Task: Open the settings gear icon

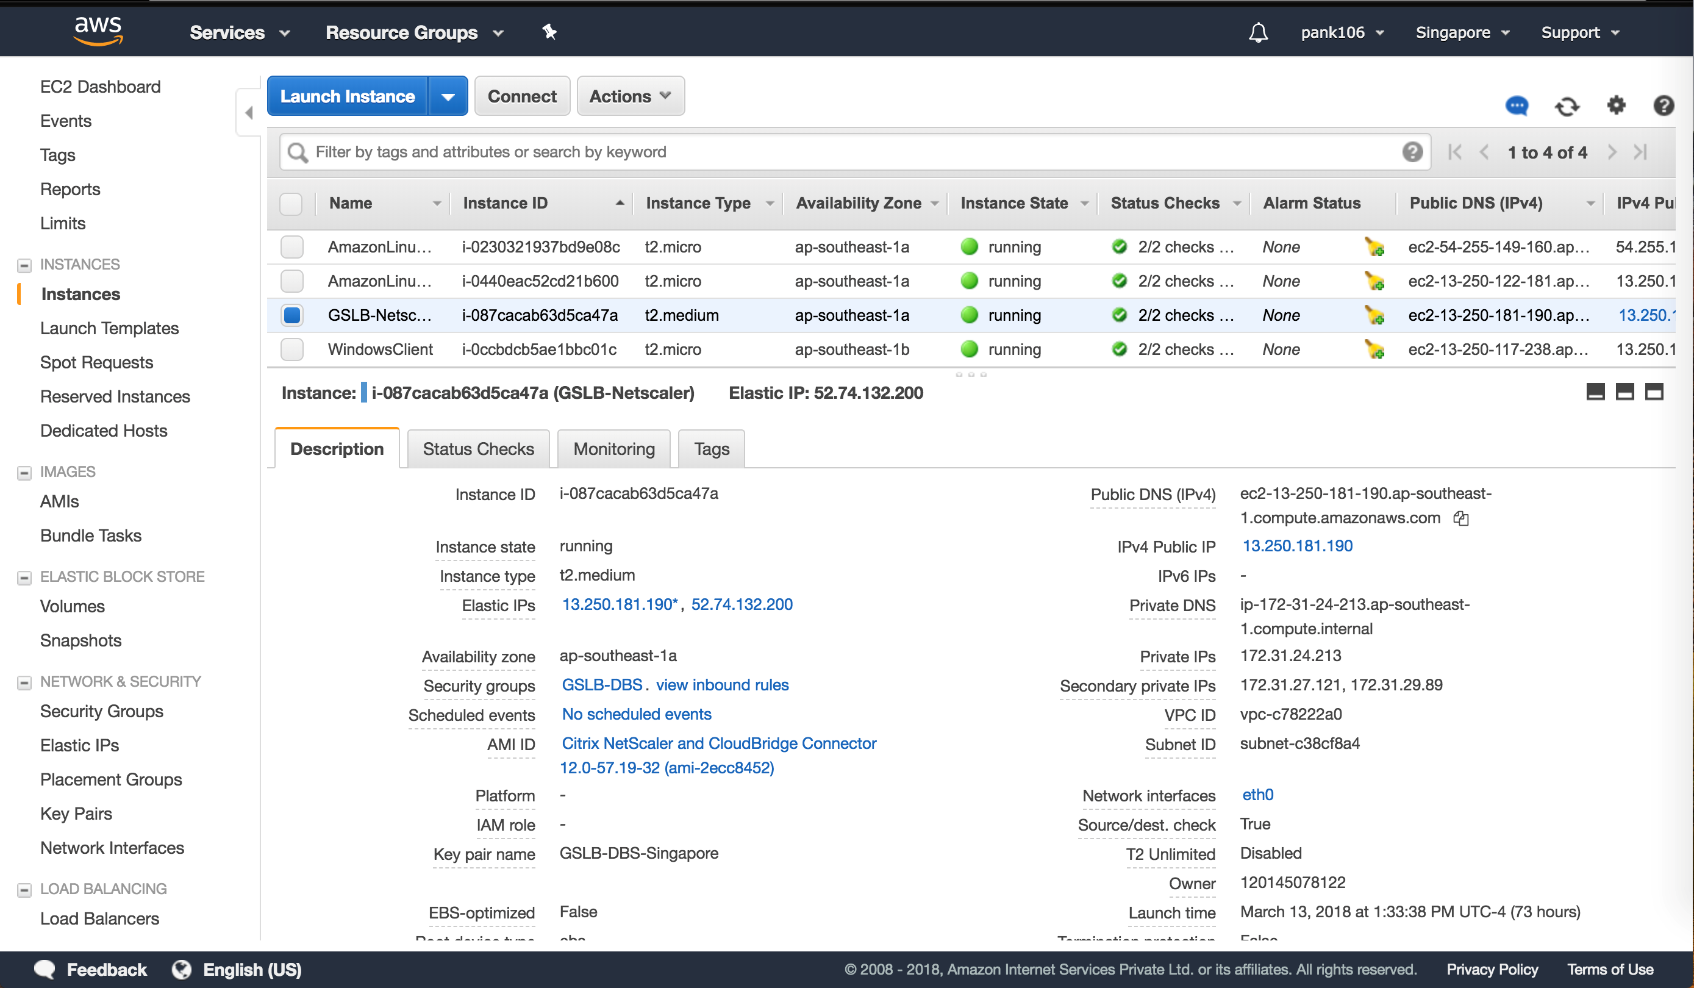Action: (x=1616, y=106)
